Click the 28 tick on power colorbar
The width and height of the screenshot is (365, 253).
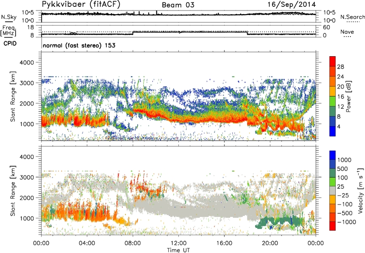click(x=340, y=67)
